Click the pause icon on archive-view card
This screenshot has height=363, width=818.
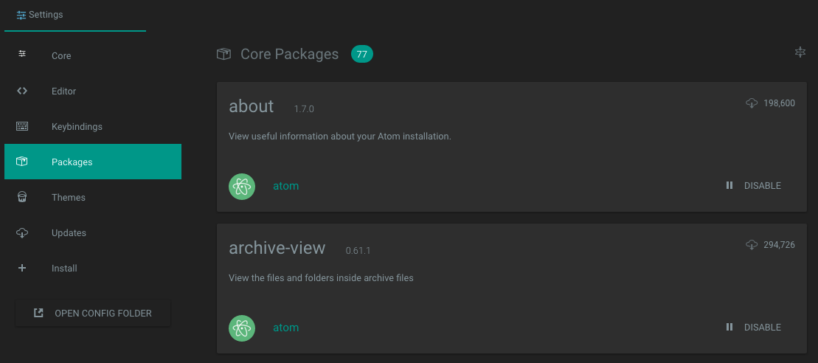[x=729, y=327]
